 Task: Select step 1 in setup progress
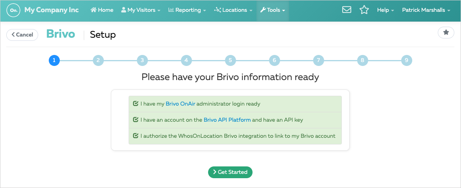click(54, 60)
